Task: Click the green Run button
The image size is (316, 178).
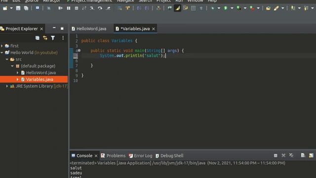Action: [226, 8]
